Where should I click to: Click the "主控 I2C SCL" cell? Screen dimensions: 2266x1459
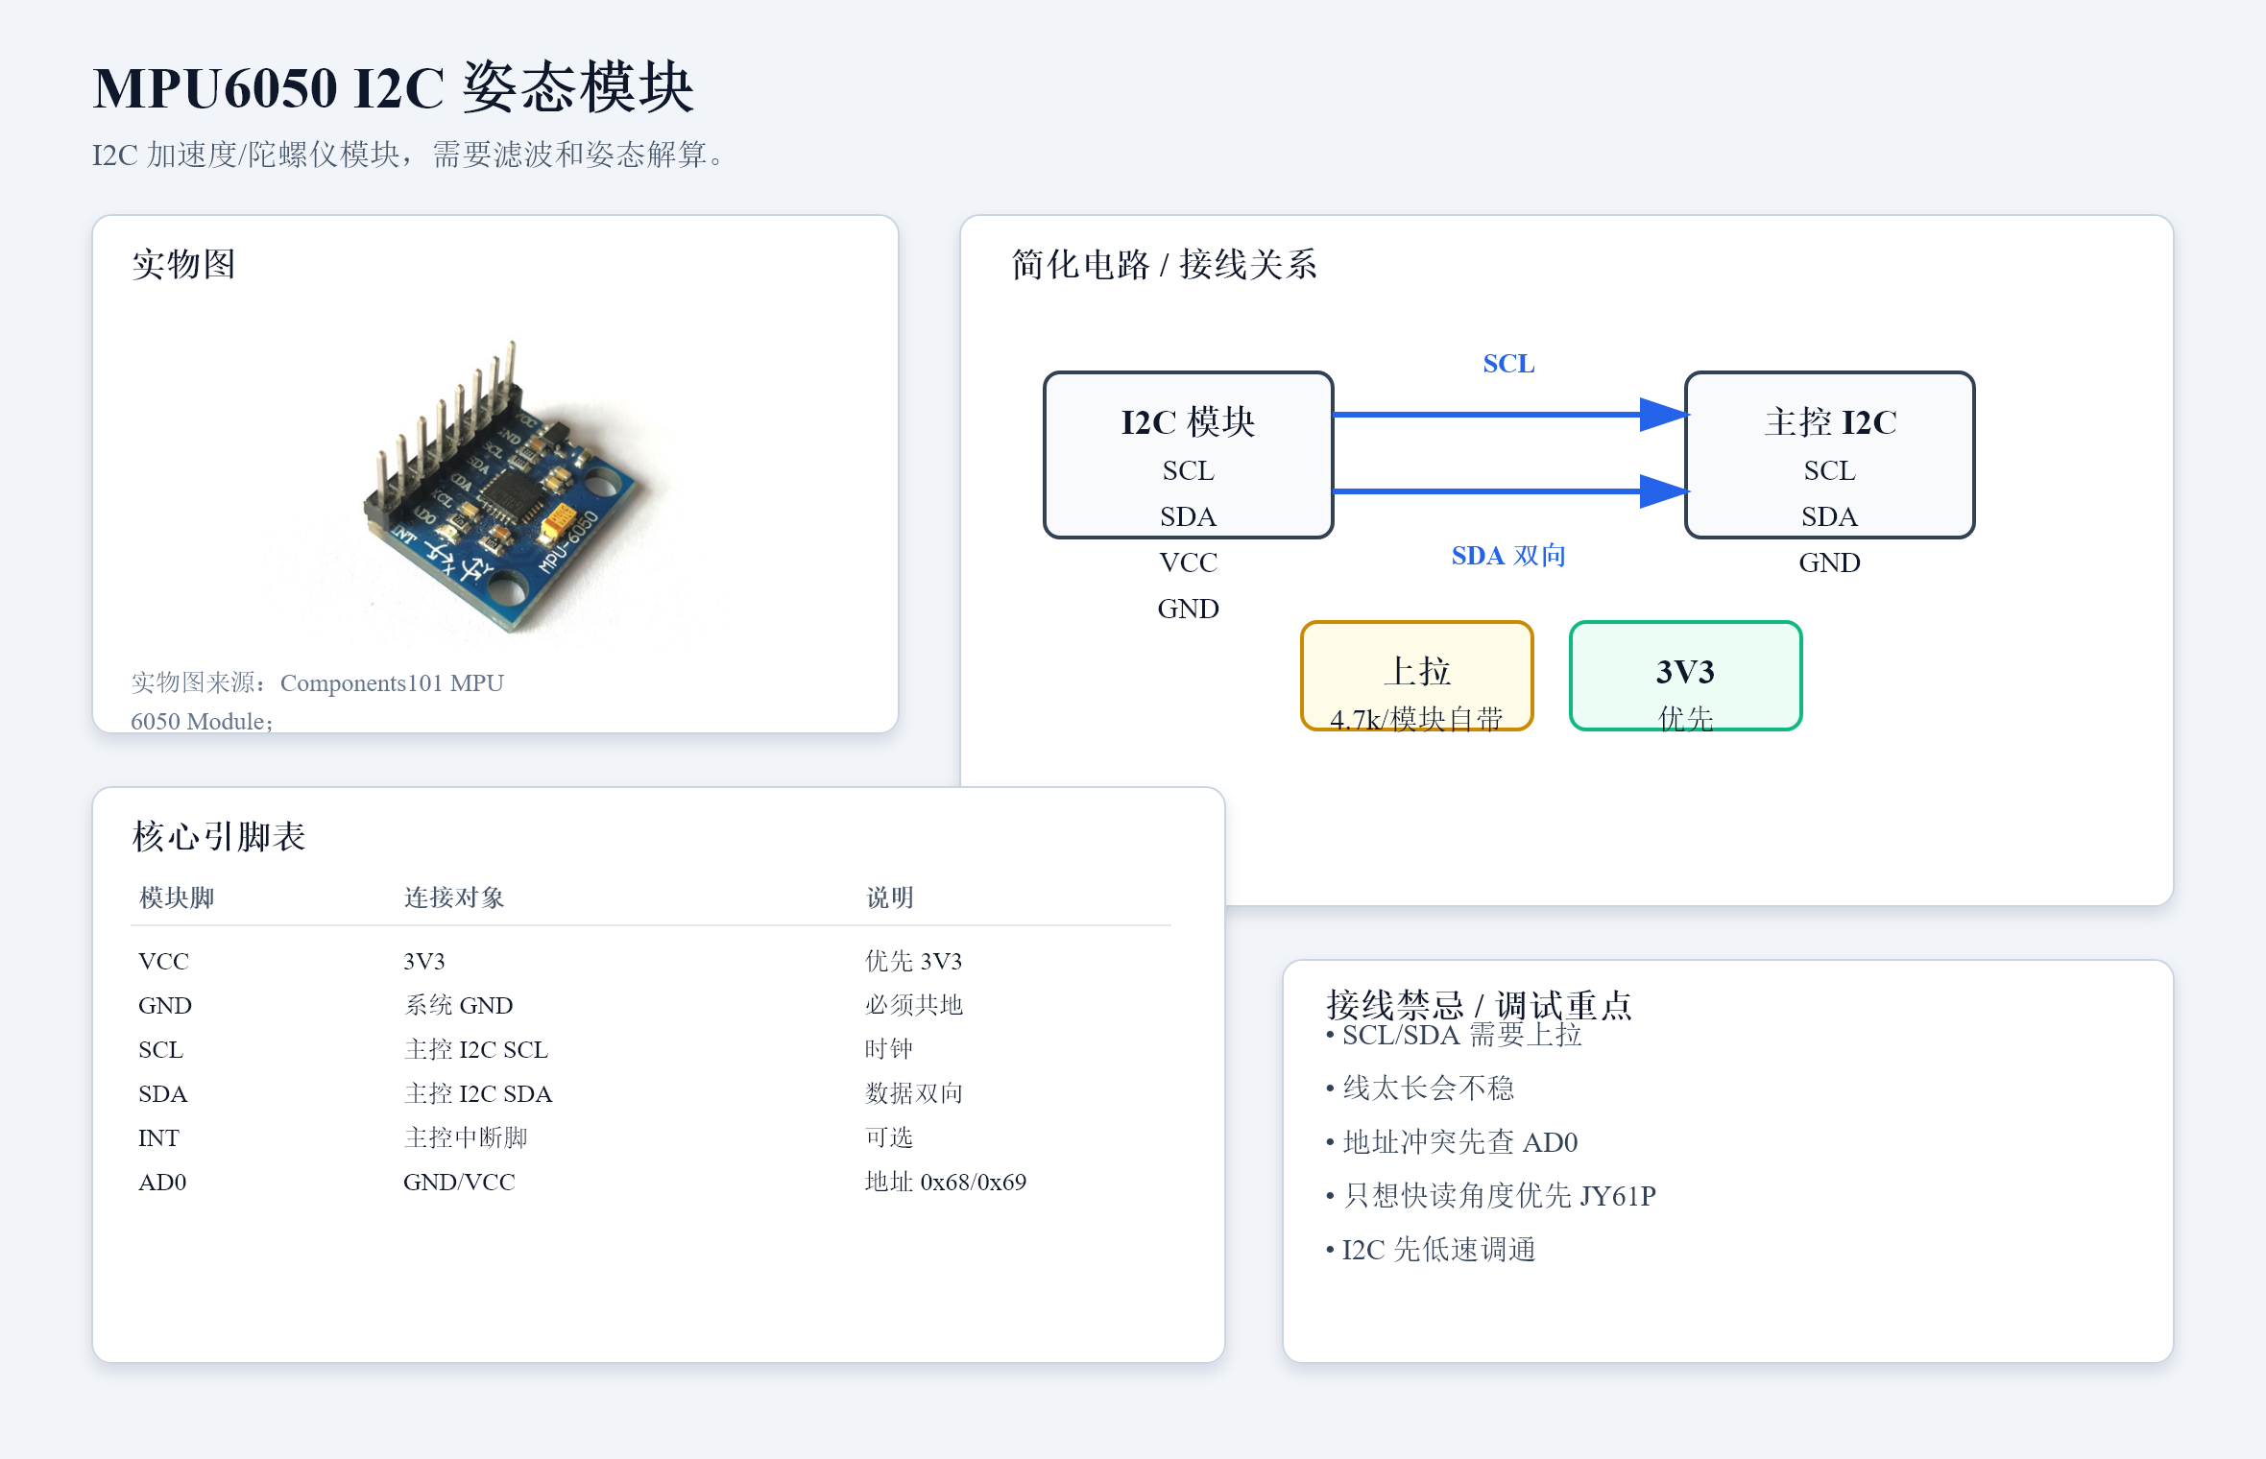point(475,1049)
